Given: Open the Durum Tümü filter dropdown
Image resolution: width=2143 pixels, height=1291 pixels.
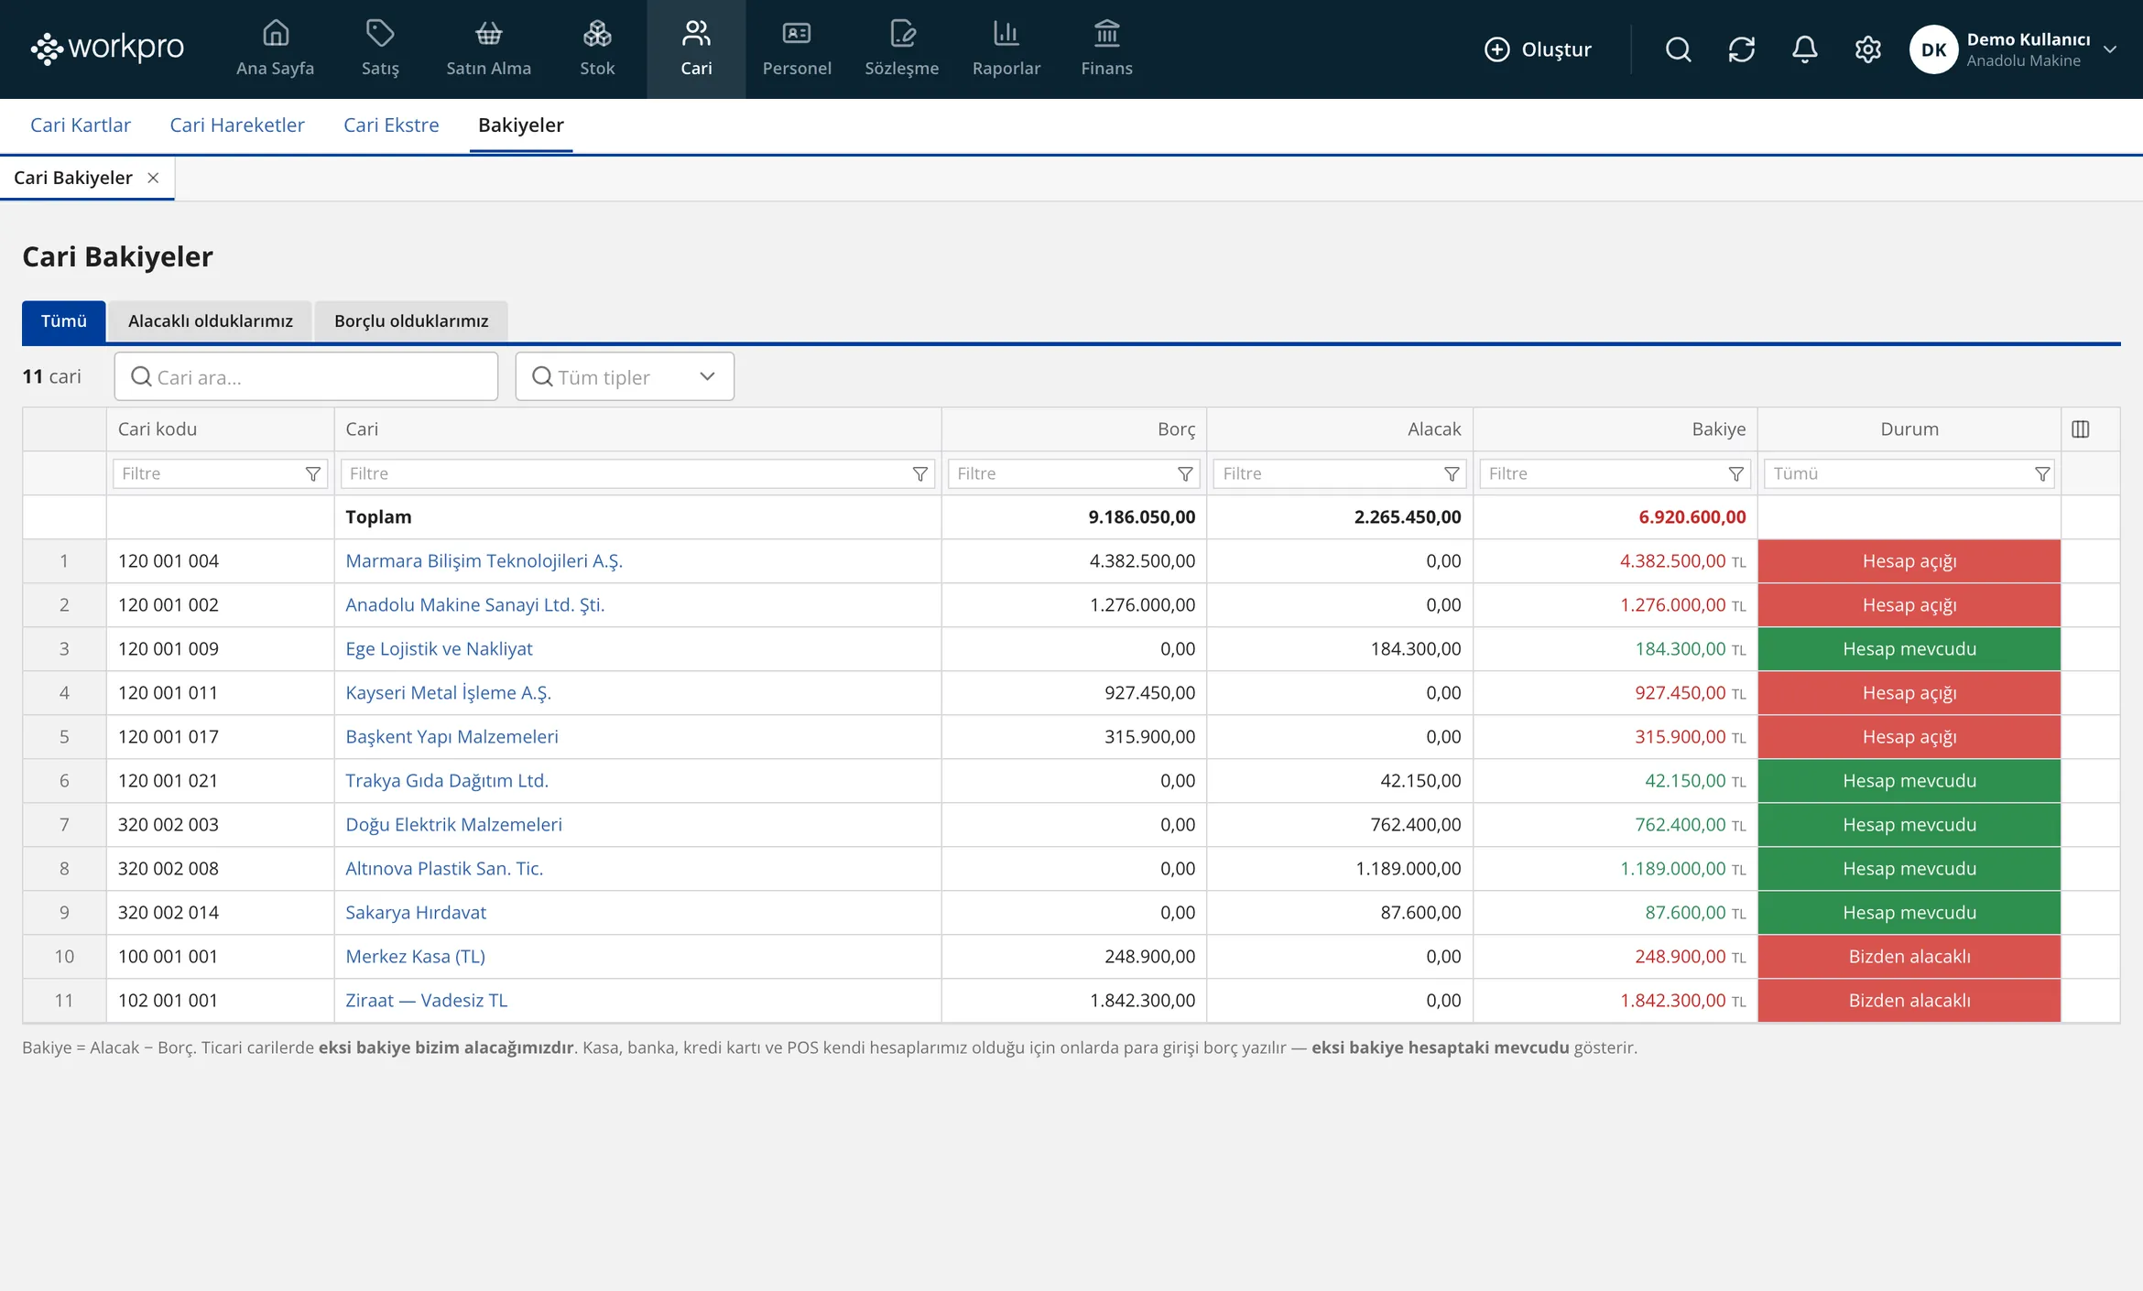Looking at the screenshot, I should [1909, 473].
